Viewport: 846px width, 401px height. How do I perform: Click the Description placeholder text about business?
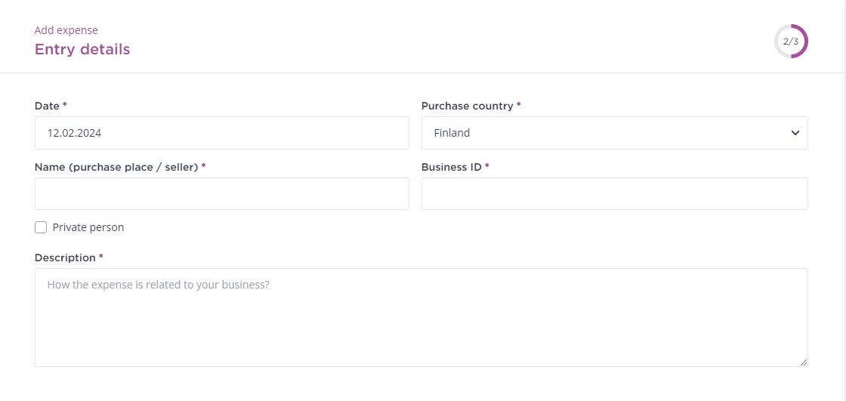coord(158,285)
